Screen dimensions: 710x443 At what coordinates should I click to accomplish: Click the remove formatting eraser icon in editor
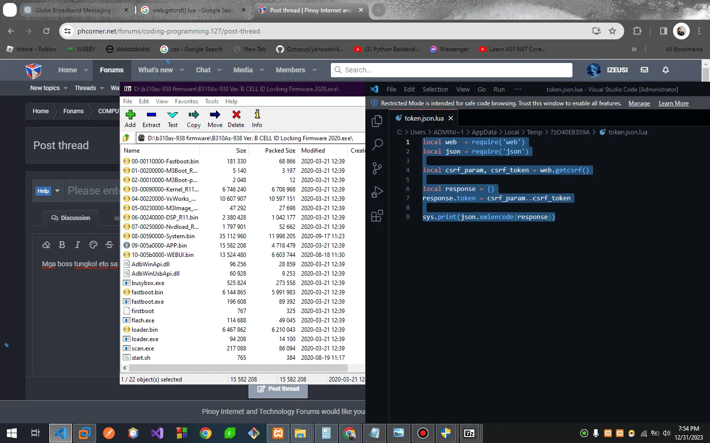pyautogui.click(x=46, y=245)
